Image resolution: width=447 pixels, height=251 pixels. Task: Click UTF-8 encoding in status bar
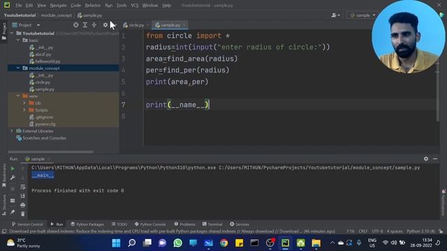pos(377,231)
